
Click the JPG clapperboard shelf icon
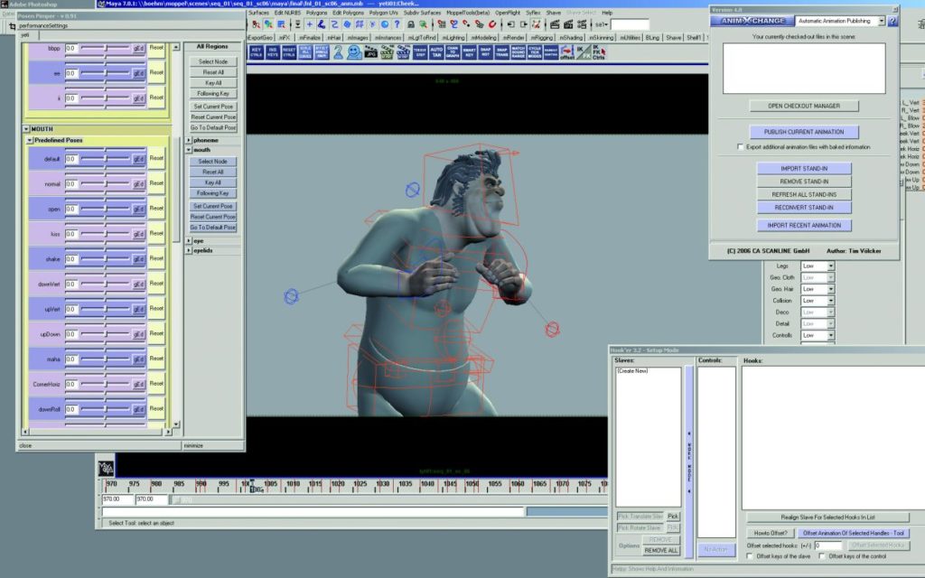point(370,52)
